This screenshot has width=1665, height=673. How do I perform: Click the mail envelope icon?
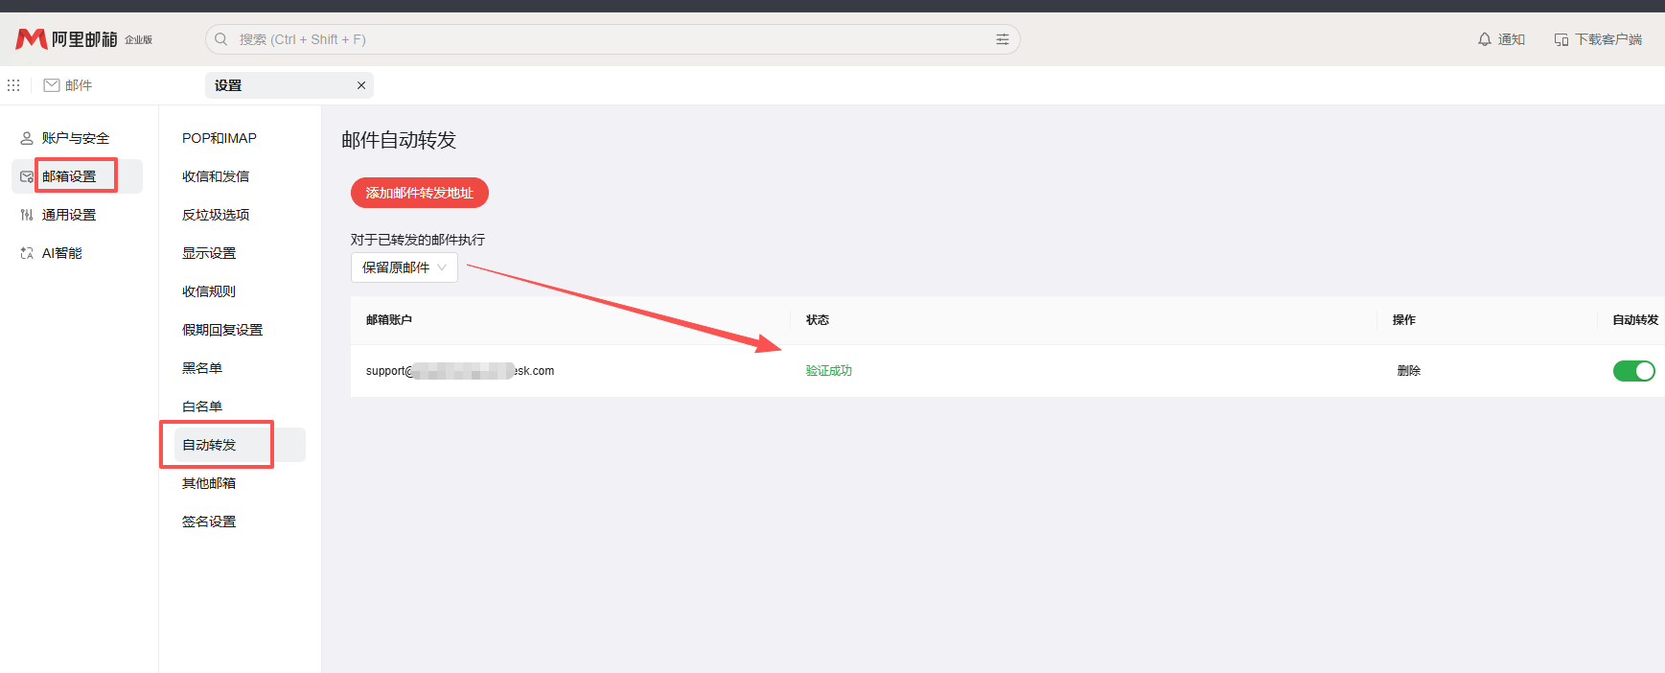[52, 85]
